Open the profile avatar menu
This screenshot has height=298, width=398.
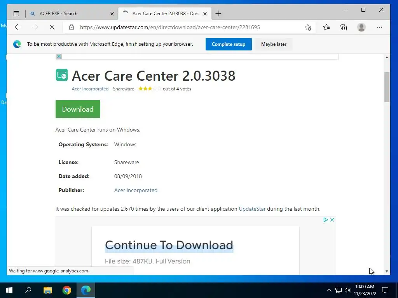(361, 27)
